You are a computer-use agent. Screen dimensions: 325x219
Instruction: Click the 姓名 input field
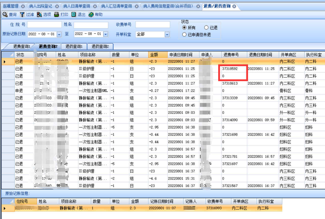point(91,25)
